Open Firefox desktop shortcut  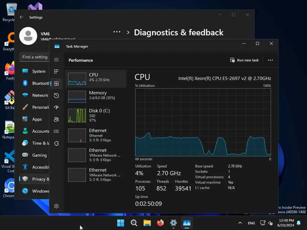9,70
